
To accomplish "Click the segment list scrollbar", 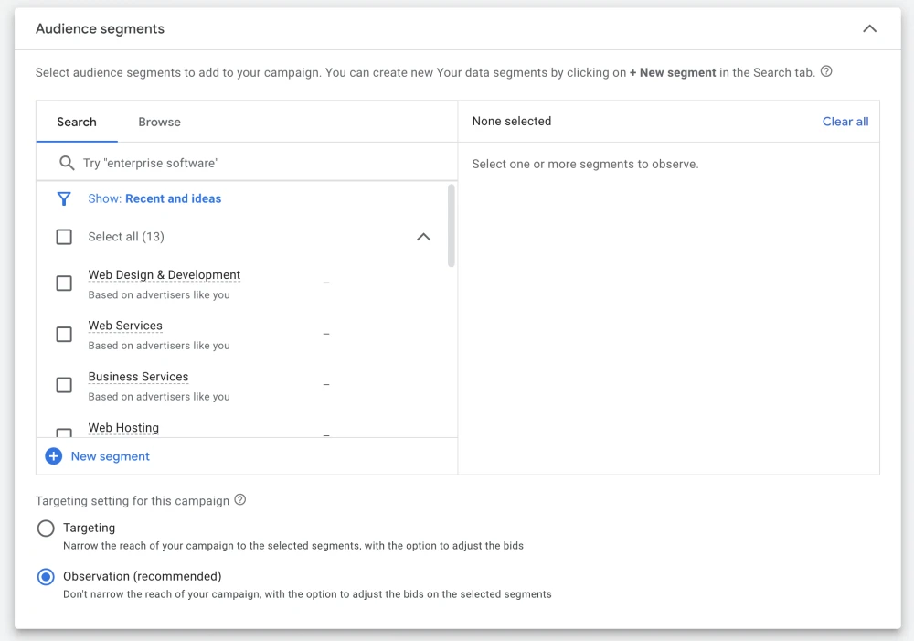I will (x=452, y=226).
